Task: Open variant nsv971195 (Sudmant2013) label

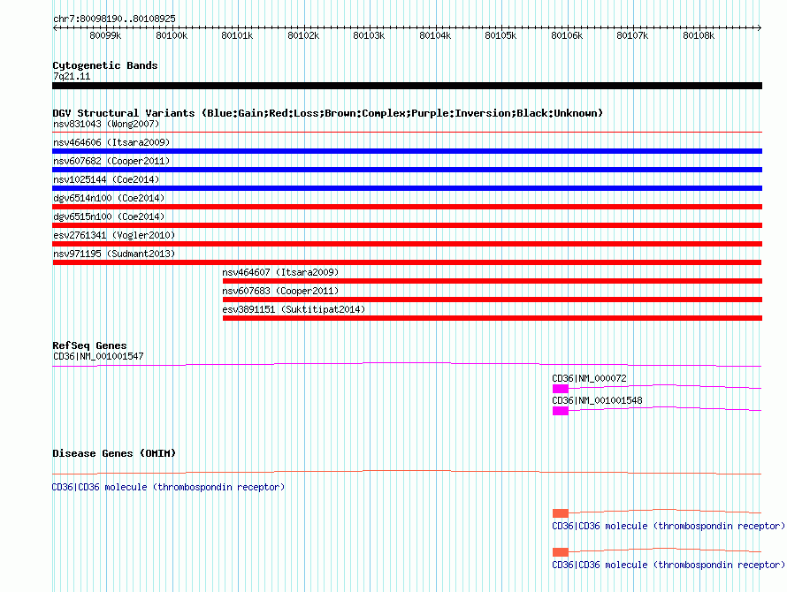Action: [114, 254]
